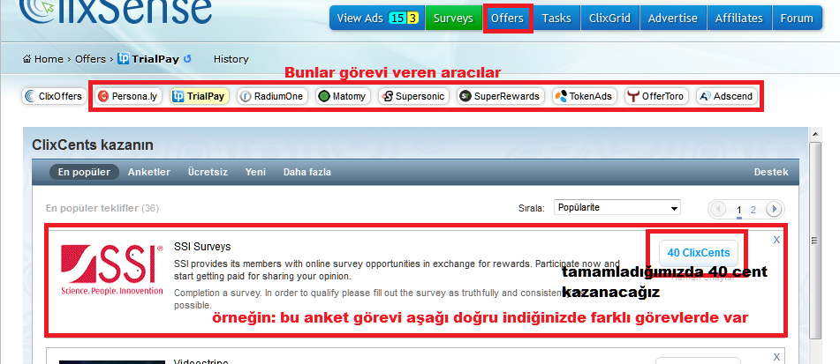This screenshot has width=840, height=364.
Task: Open the SSI Surveys offer title
Action: click(202, 247)
